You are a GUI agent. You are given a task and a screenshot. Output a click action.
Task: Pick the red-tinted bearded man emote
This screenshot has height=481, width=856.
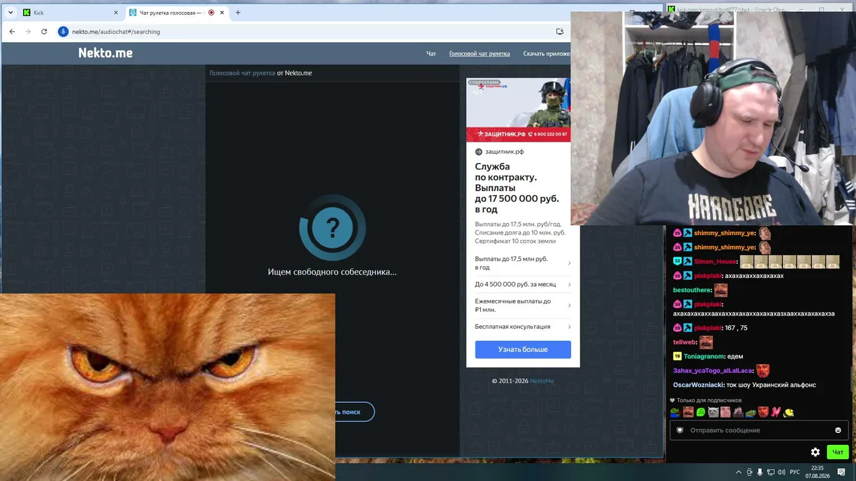[763, 412]
